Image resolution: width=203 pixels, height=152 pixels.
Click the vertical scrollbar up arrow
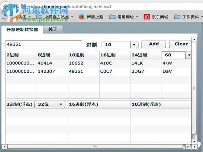(194, 40)
